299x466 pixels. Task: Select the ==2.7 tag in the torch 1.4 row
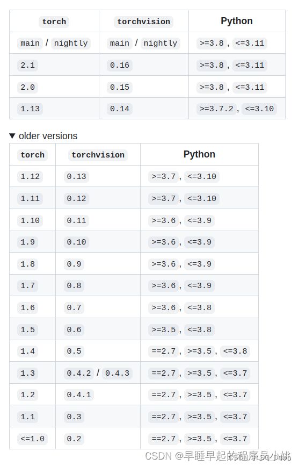click(164, 352)
